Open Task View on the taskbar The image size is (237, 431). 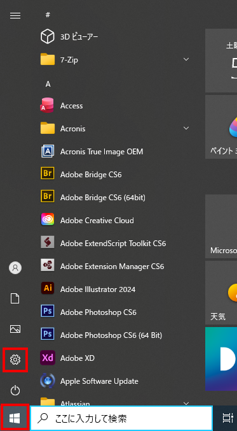pyautogui.click(x=227, y=418)
